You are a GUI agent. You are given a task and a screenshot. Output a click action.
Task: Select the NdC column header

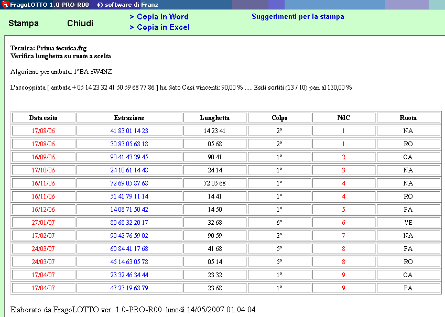[344, 118]
